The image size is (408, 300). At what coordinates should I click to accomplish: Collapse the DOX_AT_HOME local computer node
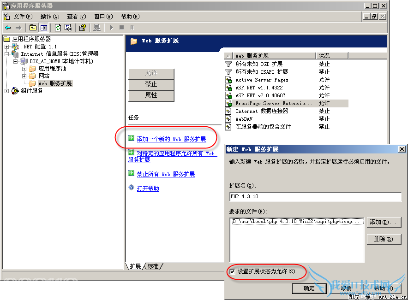tap(16, 61)
